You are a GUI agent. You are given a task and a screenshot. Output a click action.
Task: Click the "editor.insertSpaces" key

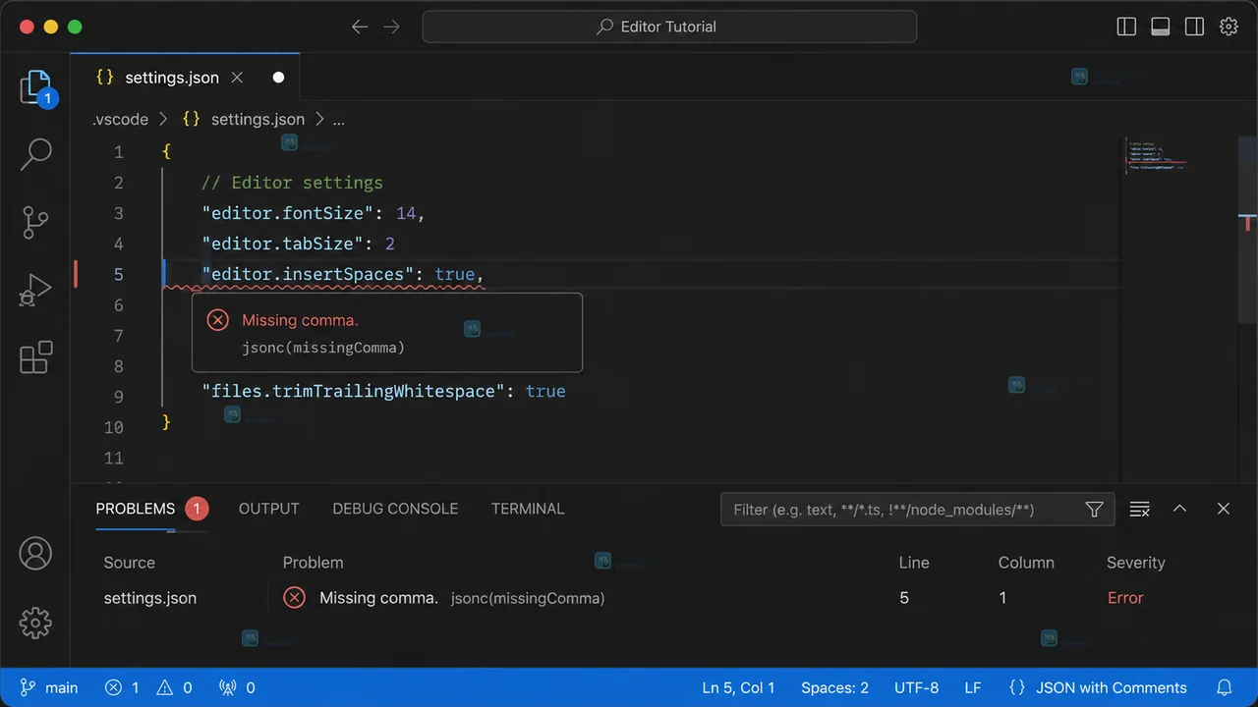click(x=309, y=274)
